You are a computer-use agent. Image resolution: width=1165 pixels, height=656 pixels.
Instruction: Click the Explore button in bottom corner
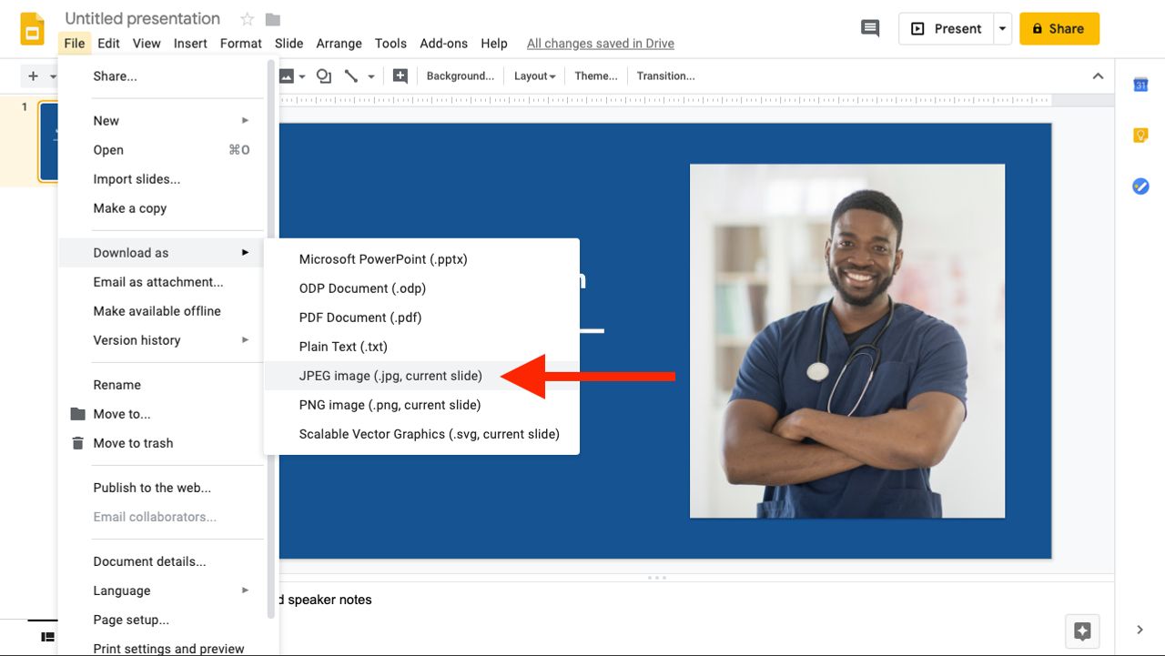click(x=1081, y=631)
